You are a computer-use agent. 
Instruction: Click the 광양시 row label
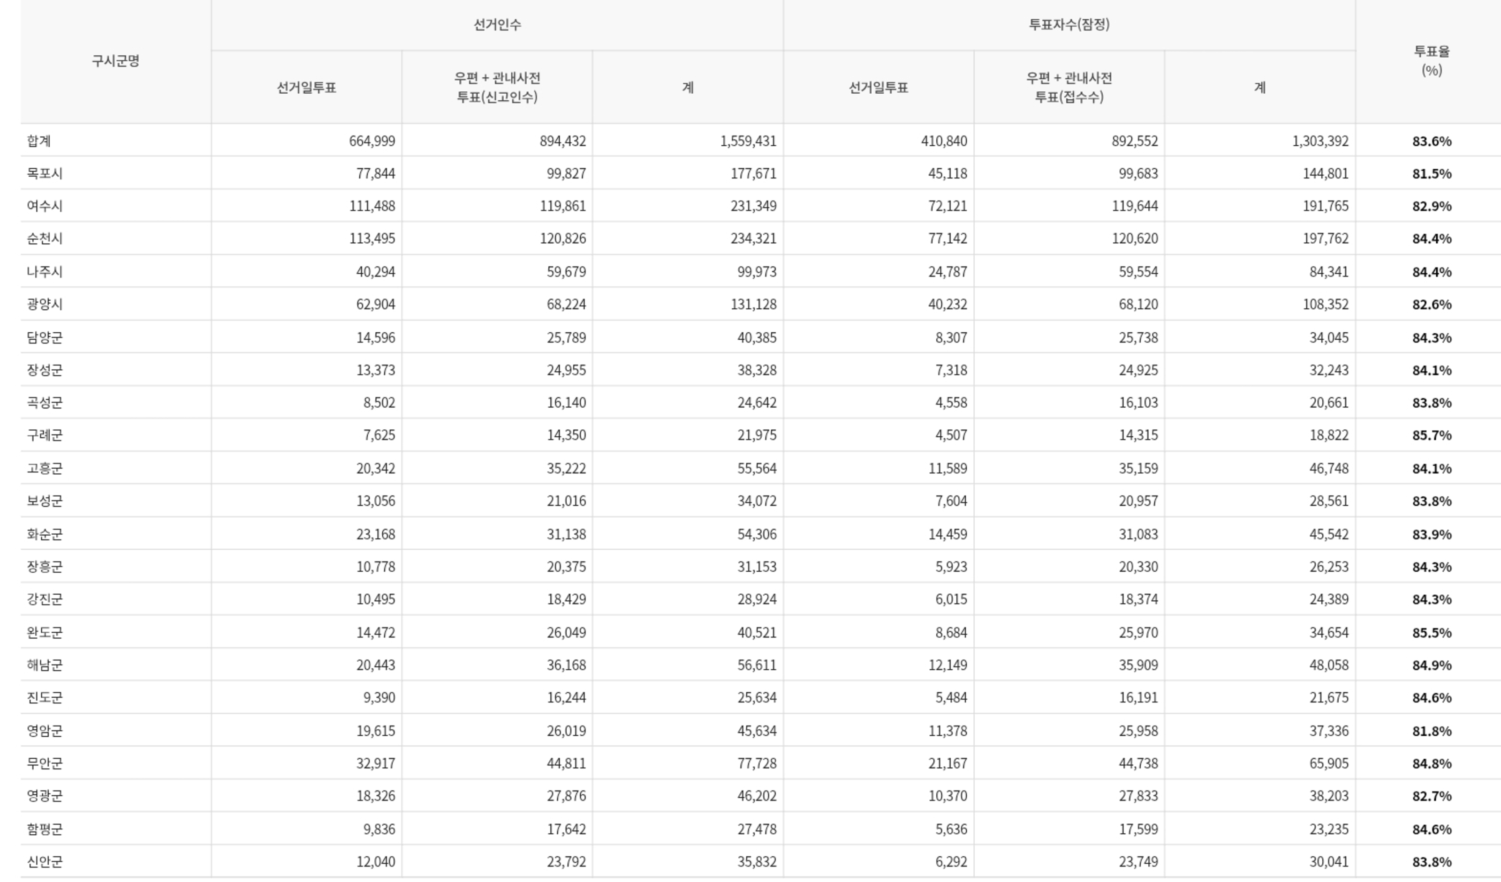coord(45,304)
